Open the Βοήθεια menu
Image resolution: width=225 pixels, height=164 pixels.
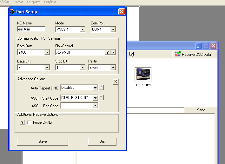50,2
